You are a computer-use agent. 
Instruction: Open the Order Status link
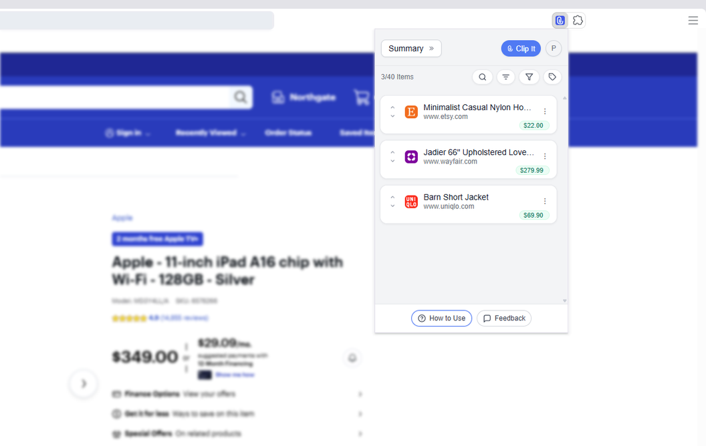288,133
